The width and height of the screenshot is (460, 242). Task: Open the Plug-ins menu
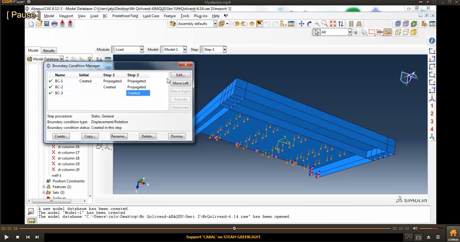[201, 16]
